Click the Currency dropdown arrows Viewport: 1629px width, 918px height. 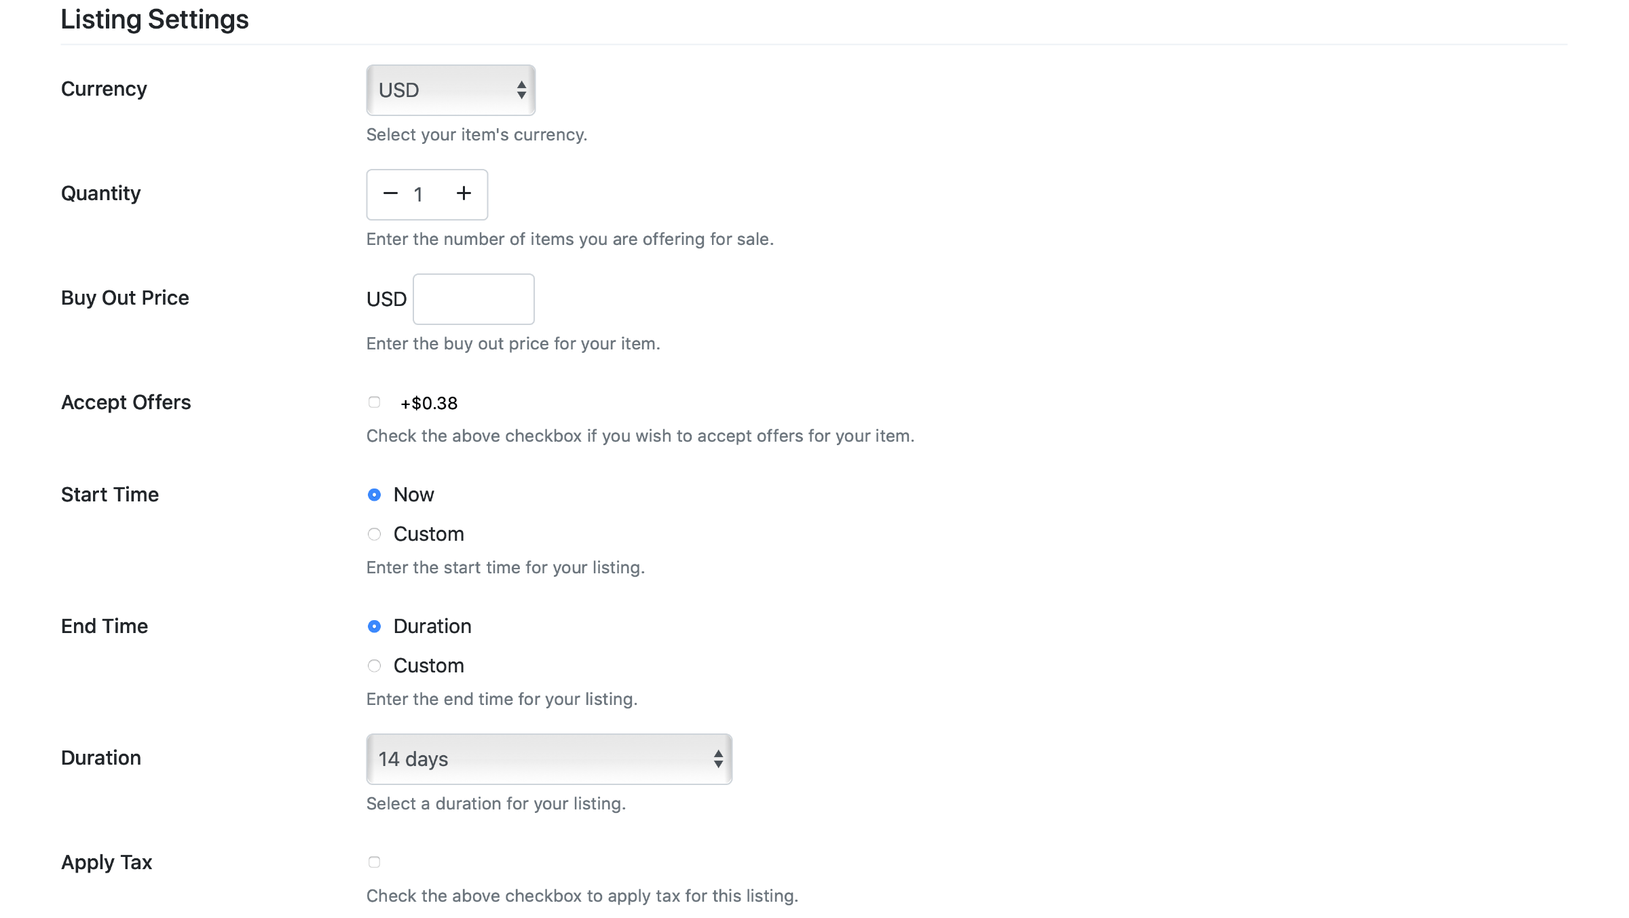[x=521, y=90]
